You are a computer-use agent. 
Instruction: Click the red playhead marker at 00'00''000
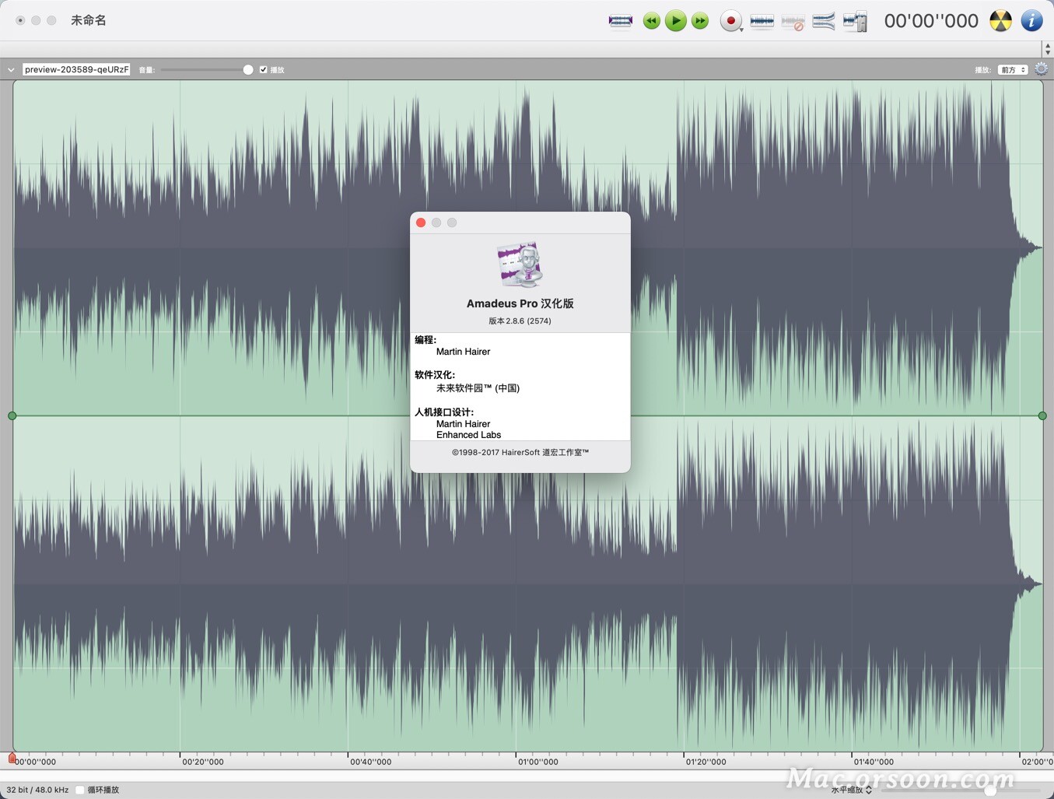click(x=12, y=757)
